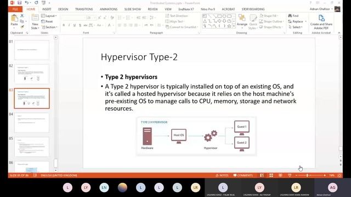Image resolution: width=351 pixels, height=197 pixels.
Task: Open the STORYBOARDING tab
Action: point(253,9)
